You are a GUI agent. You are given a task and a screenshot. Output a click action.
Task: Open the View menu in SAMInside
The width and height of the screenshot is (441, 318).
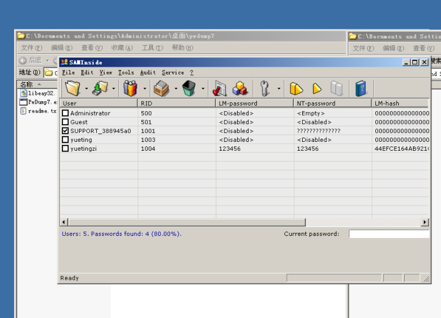click(106, 73)
